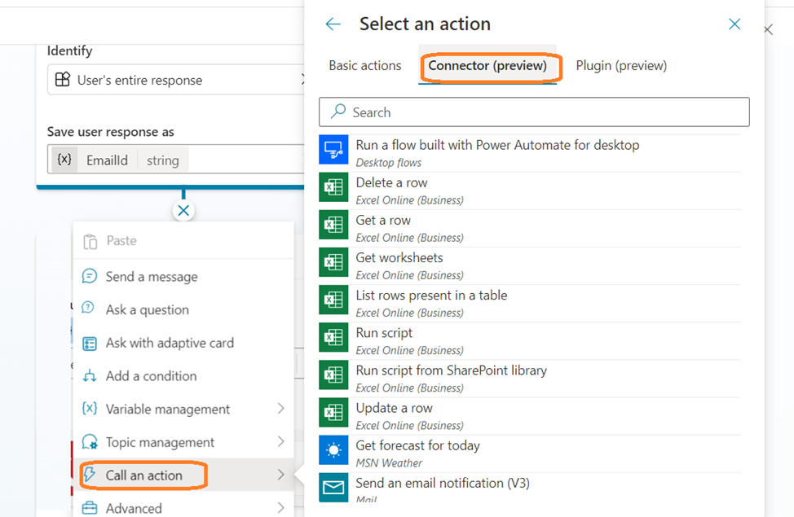
Task: Click the Excel icon beside Run script
Action: (333, 338)
